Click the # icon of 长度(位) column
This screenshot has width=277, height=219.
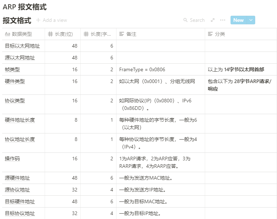pos(50,34)
